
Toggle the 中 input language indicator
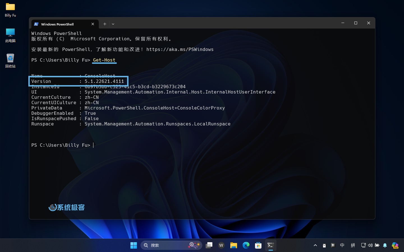pyautogui.click(x=342, y=245)
